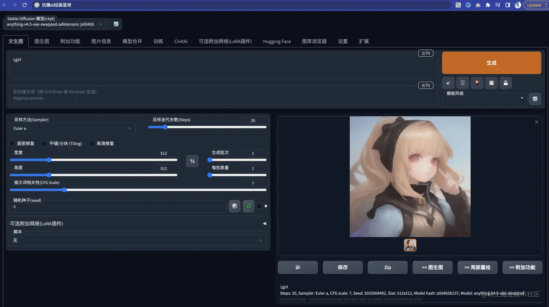Refresh the Stable Diffusion checkpoint list
The height and width of the screenshot is (307, 549).
click(115, 24)
